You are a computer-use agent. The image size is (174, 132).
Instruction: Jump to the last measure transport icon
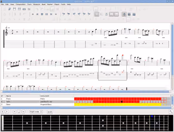point(56,14)
